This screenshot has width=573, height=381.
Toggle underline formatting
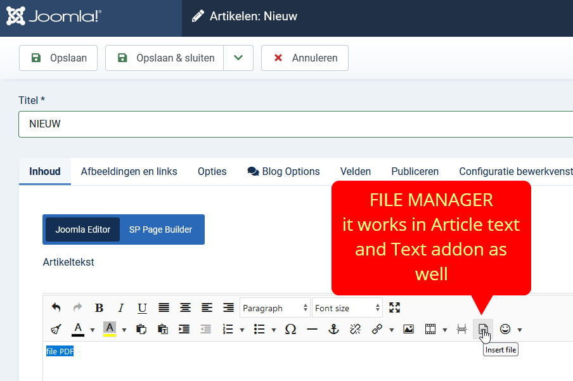pyautogui.click(x=142, y=308)
